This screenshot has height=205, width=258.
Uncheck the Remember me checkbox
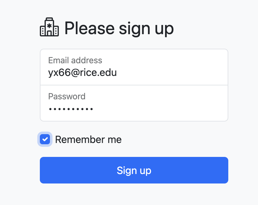point(45,139)
